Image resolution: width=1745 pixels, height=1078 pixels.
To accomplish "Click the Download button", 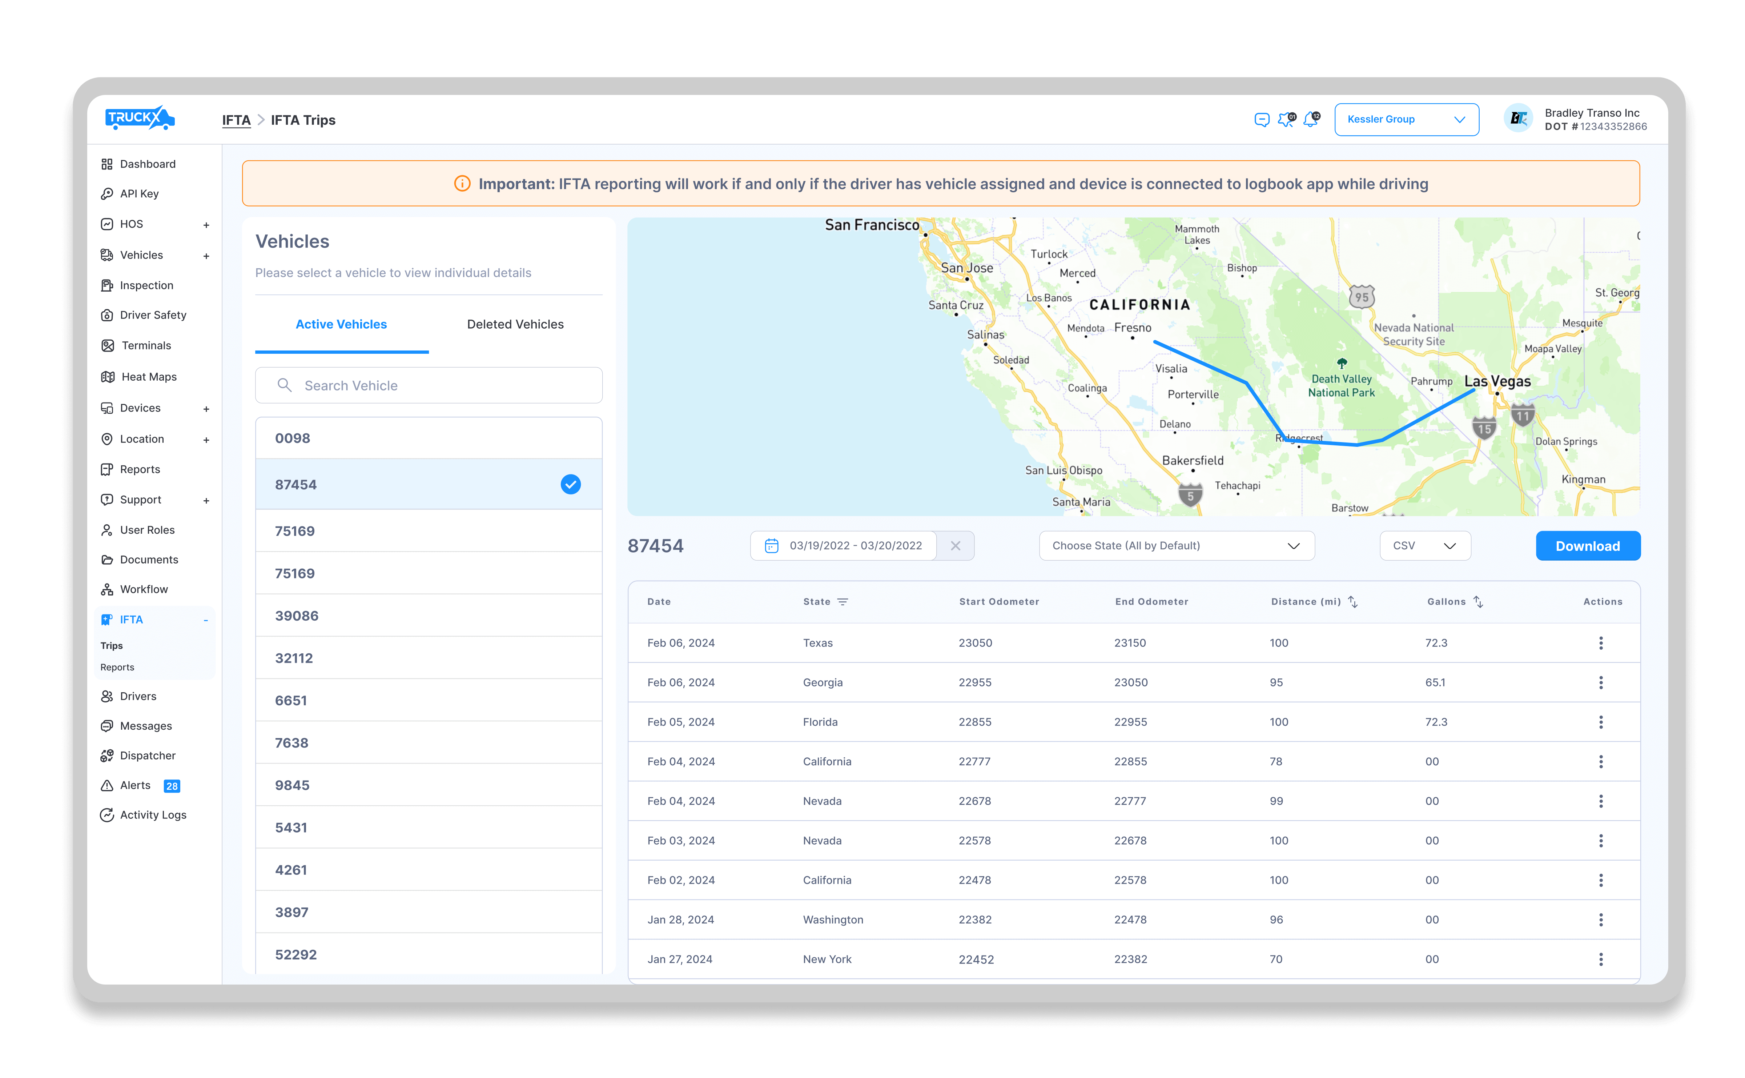I will click(x=1587, y=546).
